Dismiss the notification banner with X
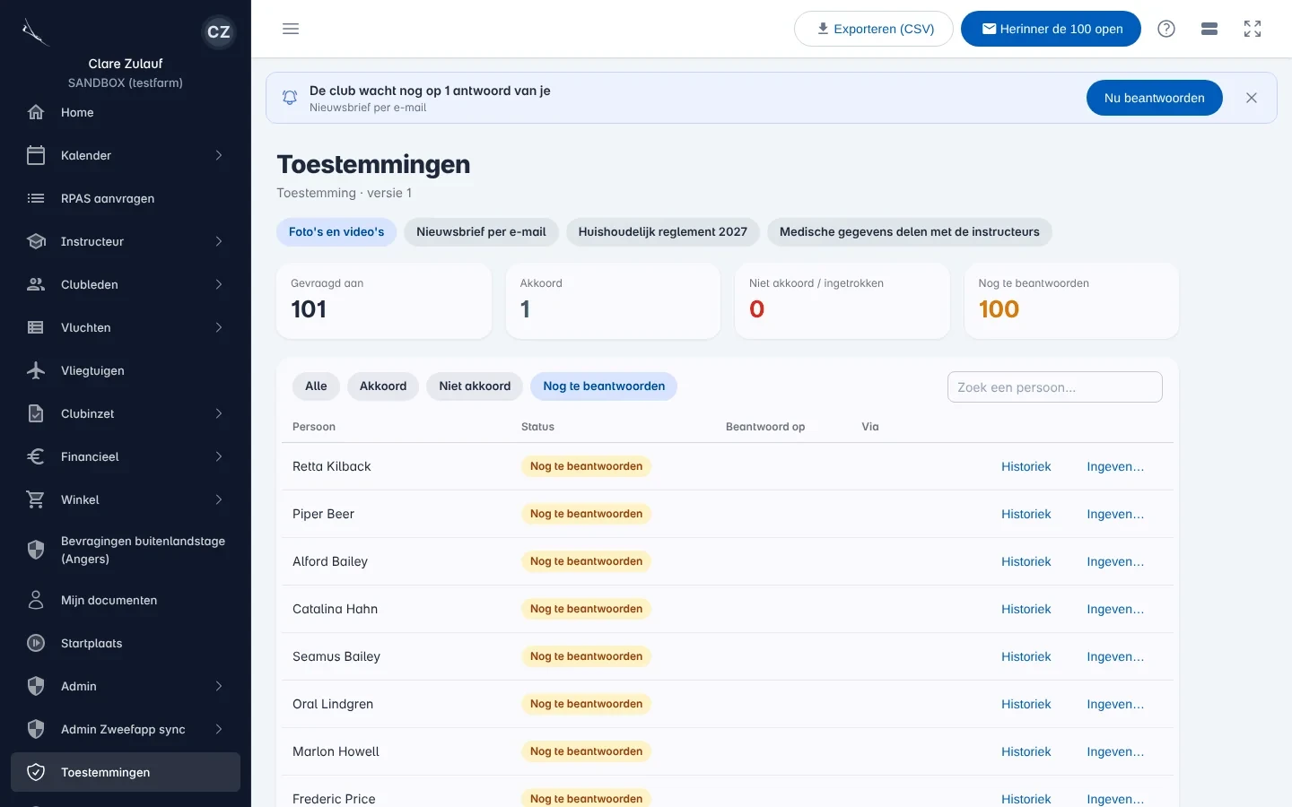This screenshot has width=1292, height=807. point(1252,98)
